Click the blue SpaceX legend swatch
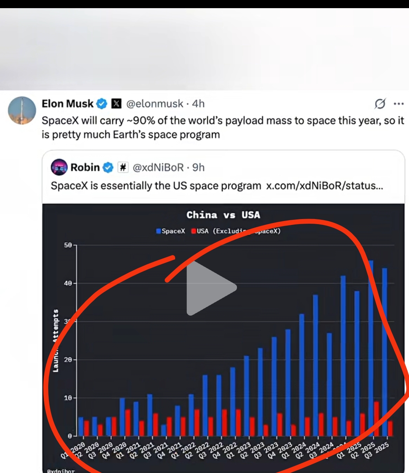This screenshot has width=409, height=473. 158,231
